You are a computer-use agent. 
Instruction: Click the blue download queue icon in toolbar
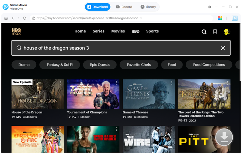coord(235,18)
